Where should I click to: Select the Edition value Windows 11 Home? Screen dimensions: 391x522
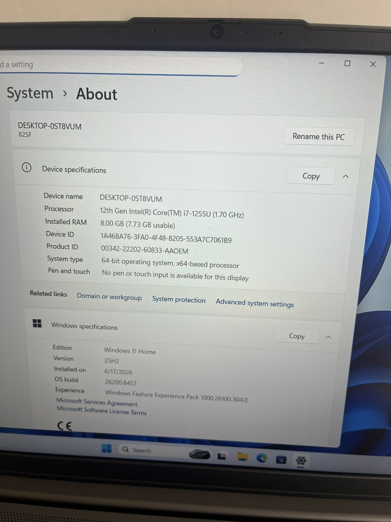(x=130, y=351)
